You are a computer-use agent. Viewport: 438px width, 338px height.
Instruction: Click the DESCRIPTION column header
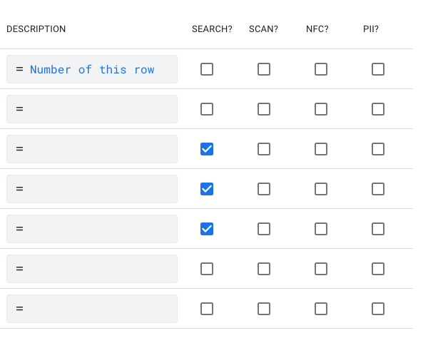[x=36, y=29]
